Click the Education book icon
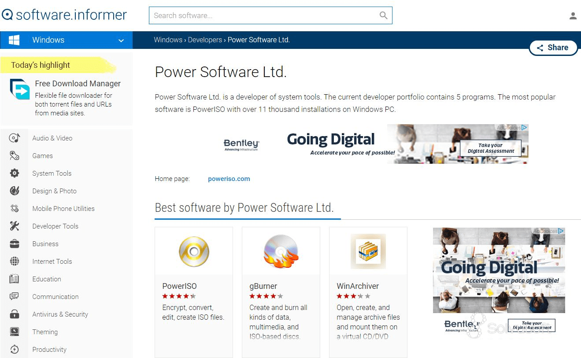Screen dimensions: 581x358 click(x=15, y=279)
